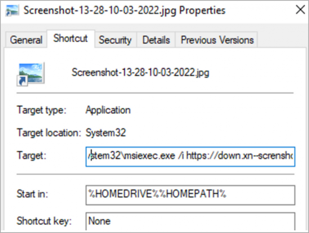Click the shortcut arrow overlay on the icon
The width and height of the screenshot is (309, 233).
point(22,81)
